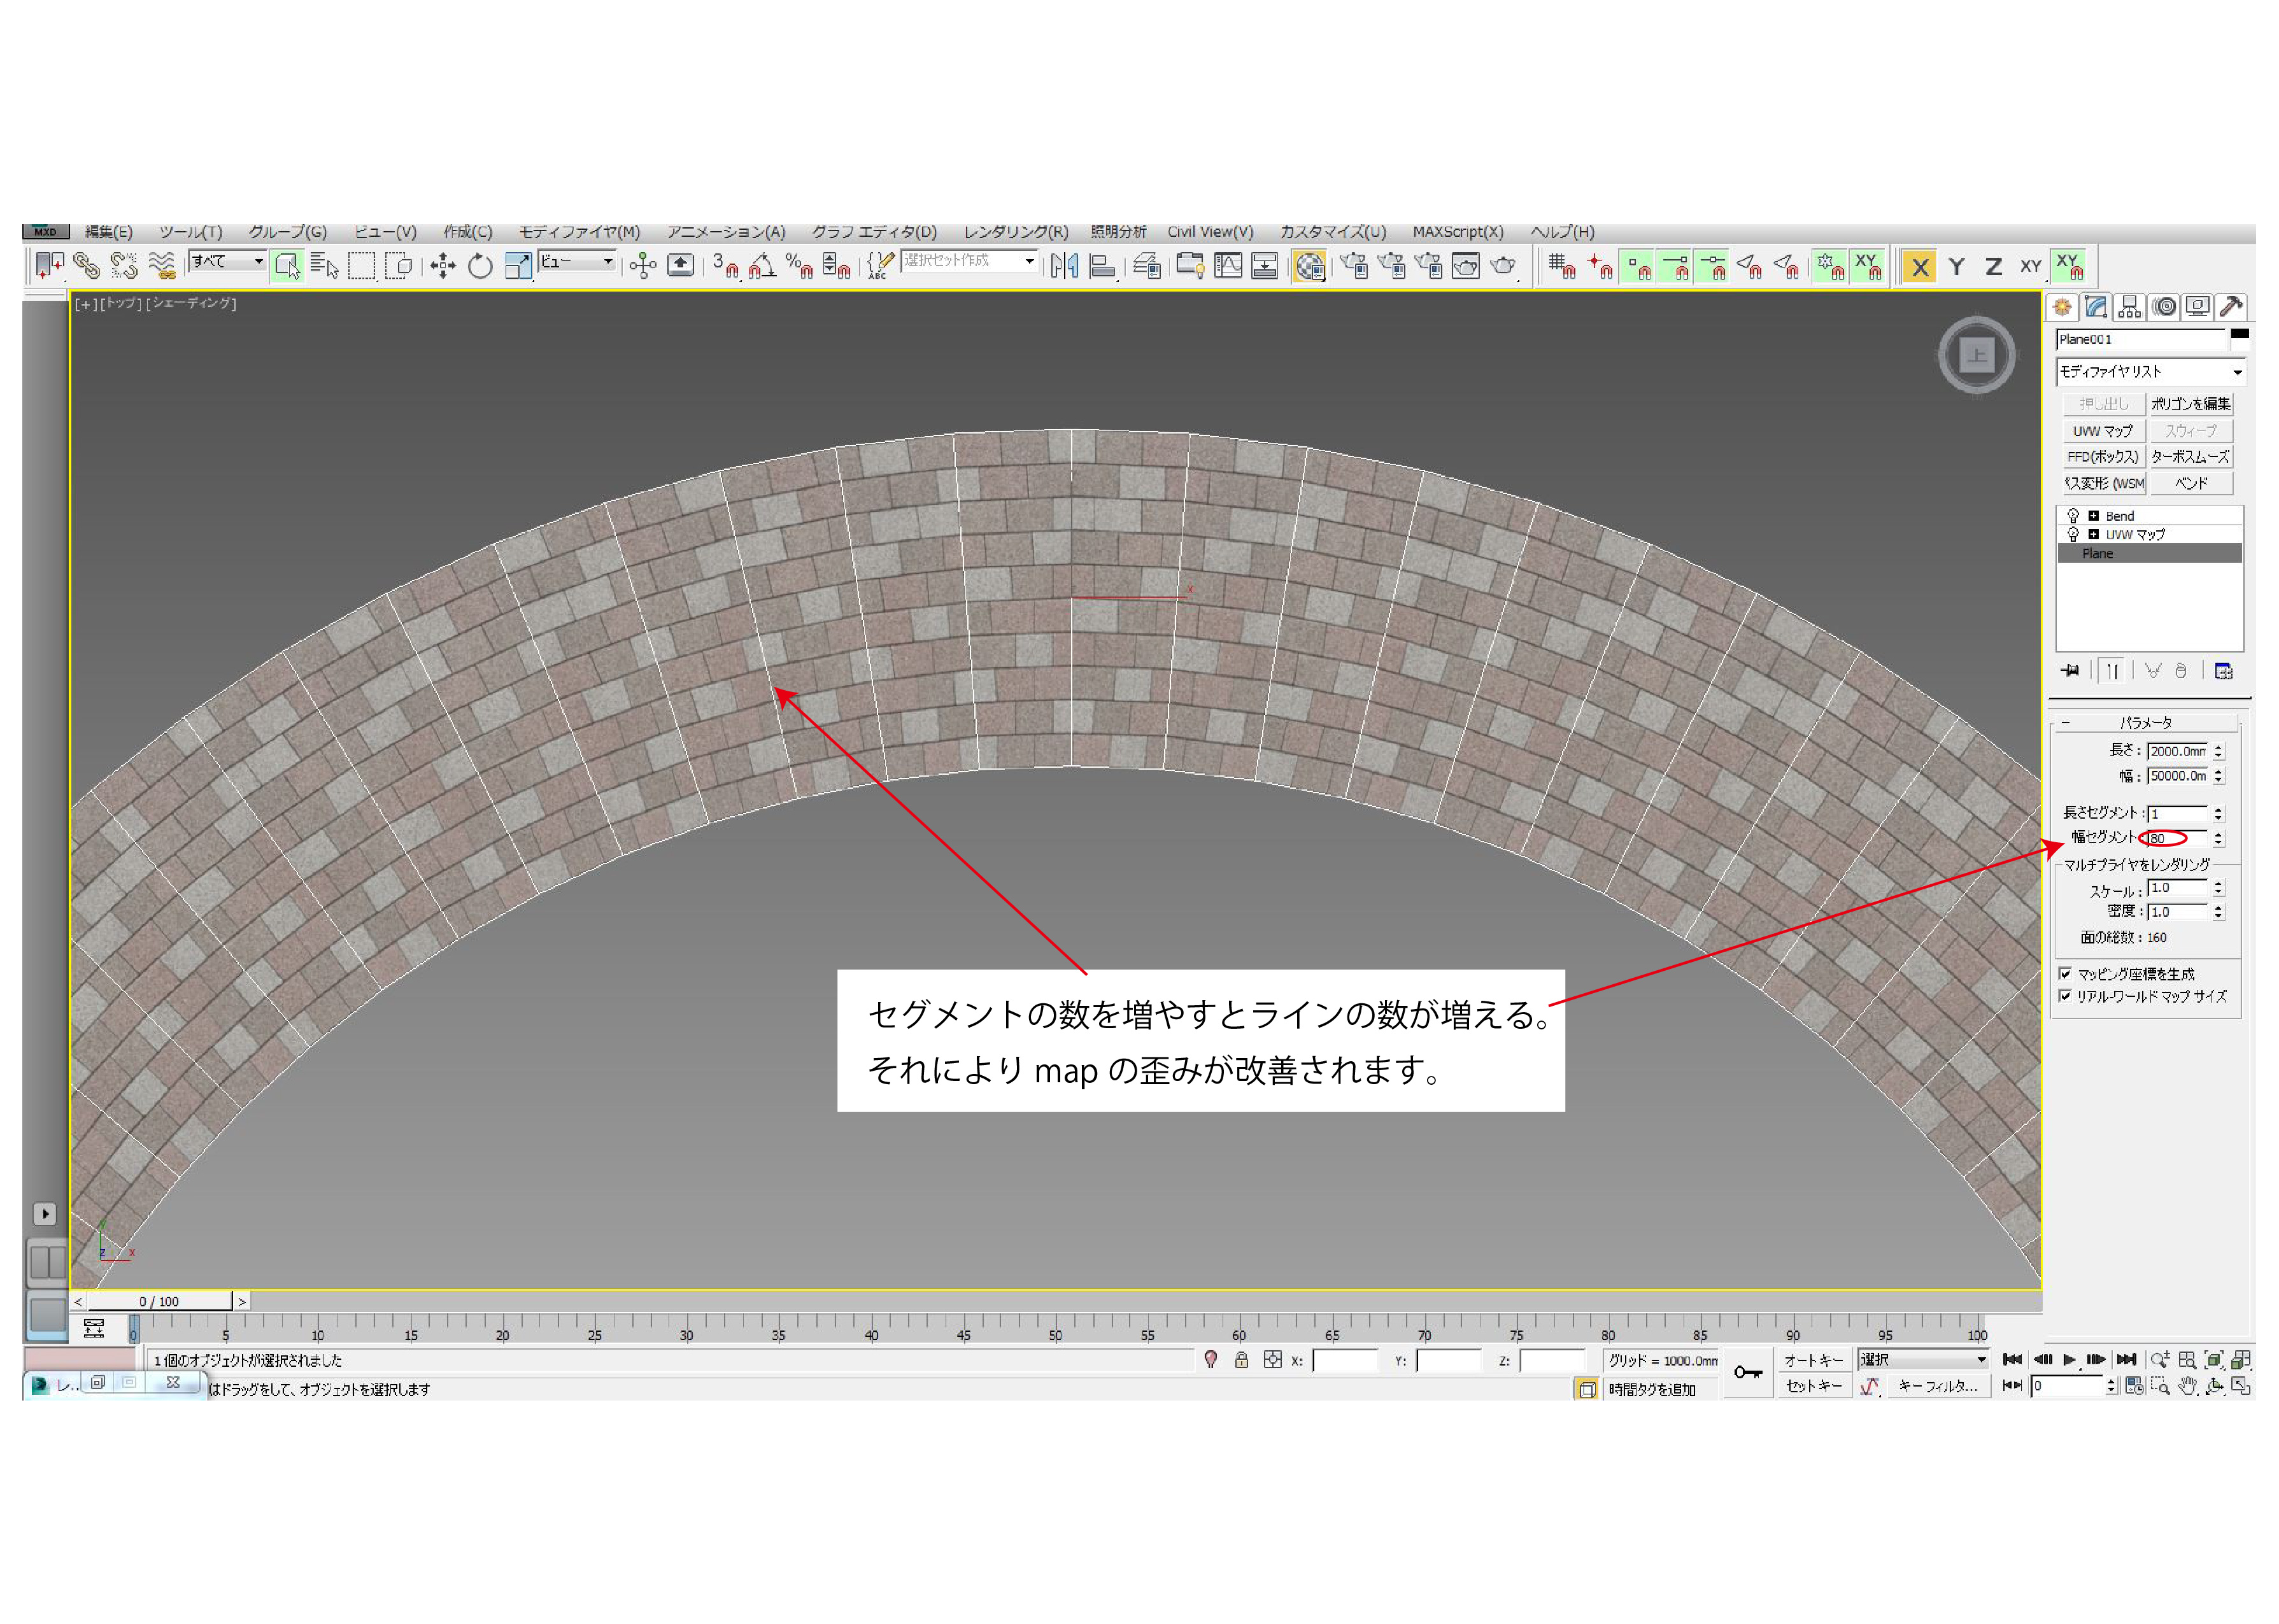This screenshot has width=2279, height=1624.
Task: Expand the UVW マップ modifier plus sign
Action: (2093, 535)
